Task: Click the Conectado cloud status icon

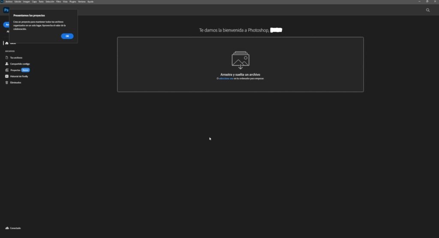Action: [7, 228]
